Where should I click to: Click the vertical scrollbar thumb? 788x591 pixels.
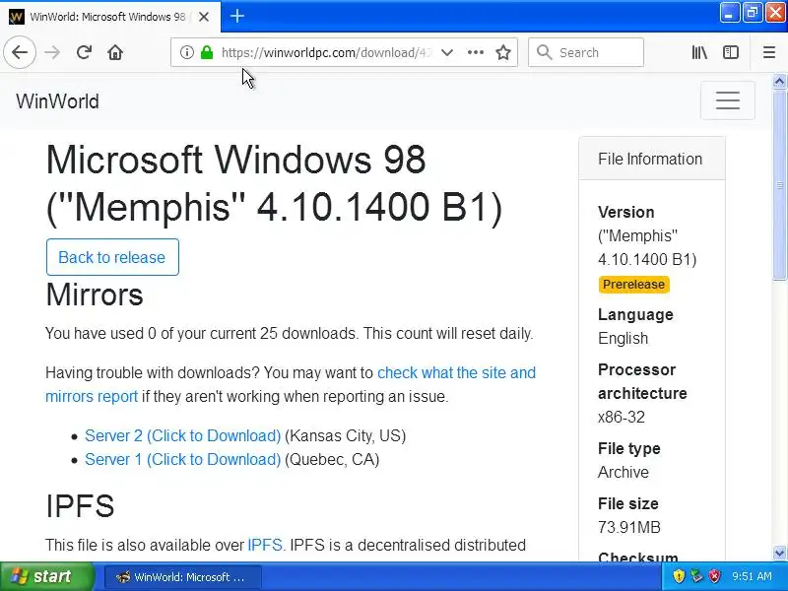779,184
